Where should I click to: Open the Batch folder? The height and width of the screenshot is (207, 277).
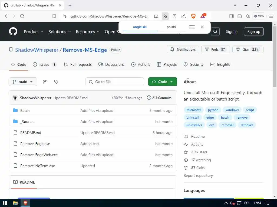click(25, 111)
